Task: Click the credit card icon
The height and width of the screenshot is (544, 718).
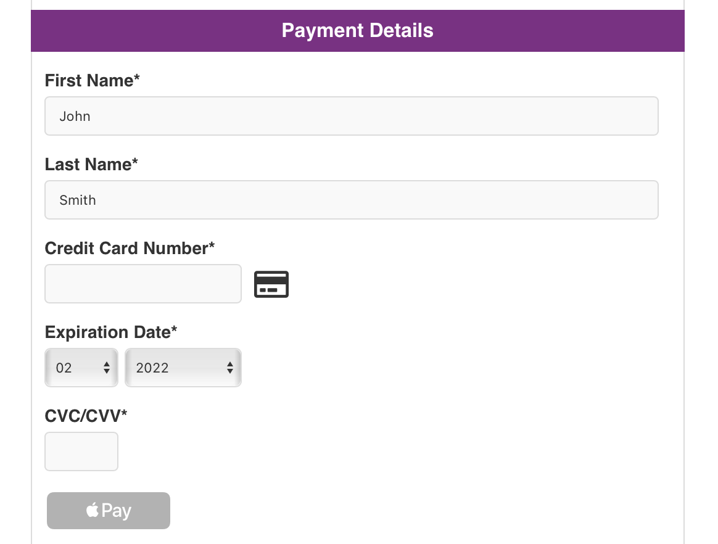Action: coord(271,284)
